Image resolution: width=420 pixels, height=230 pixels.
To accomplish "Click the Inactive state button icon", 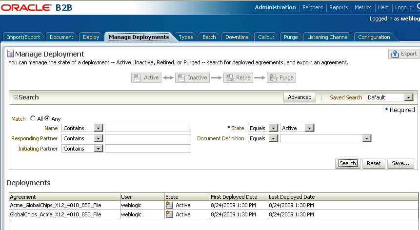I will point(181,77).
